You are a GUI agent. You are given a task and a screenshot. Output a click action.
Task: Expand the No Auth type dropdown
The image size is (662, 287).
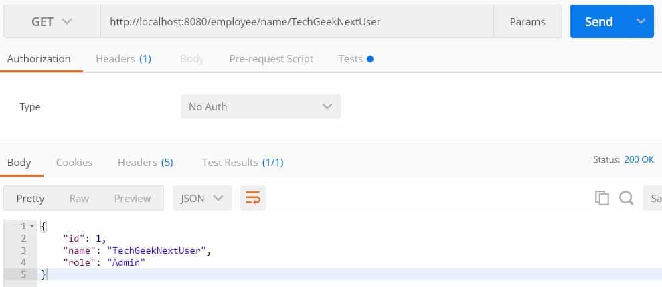point(260,107)
